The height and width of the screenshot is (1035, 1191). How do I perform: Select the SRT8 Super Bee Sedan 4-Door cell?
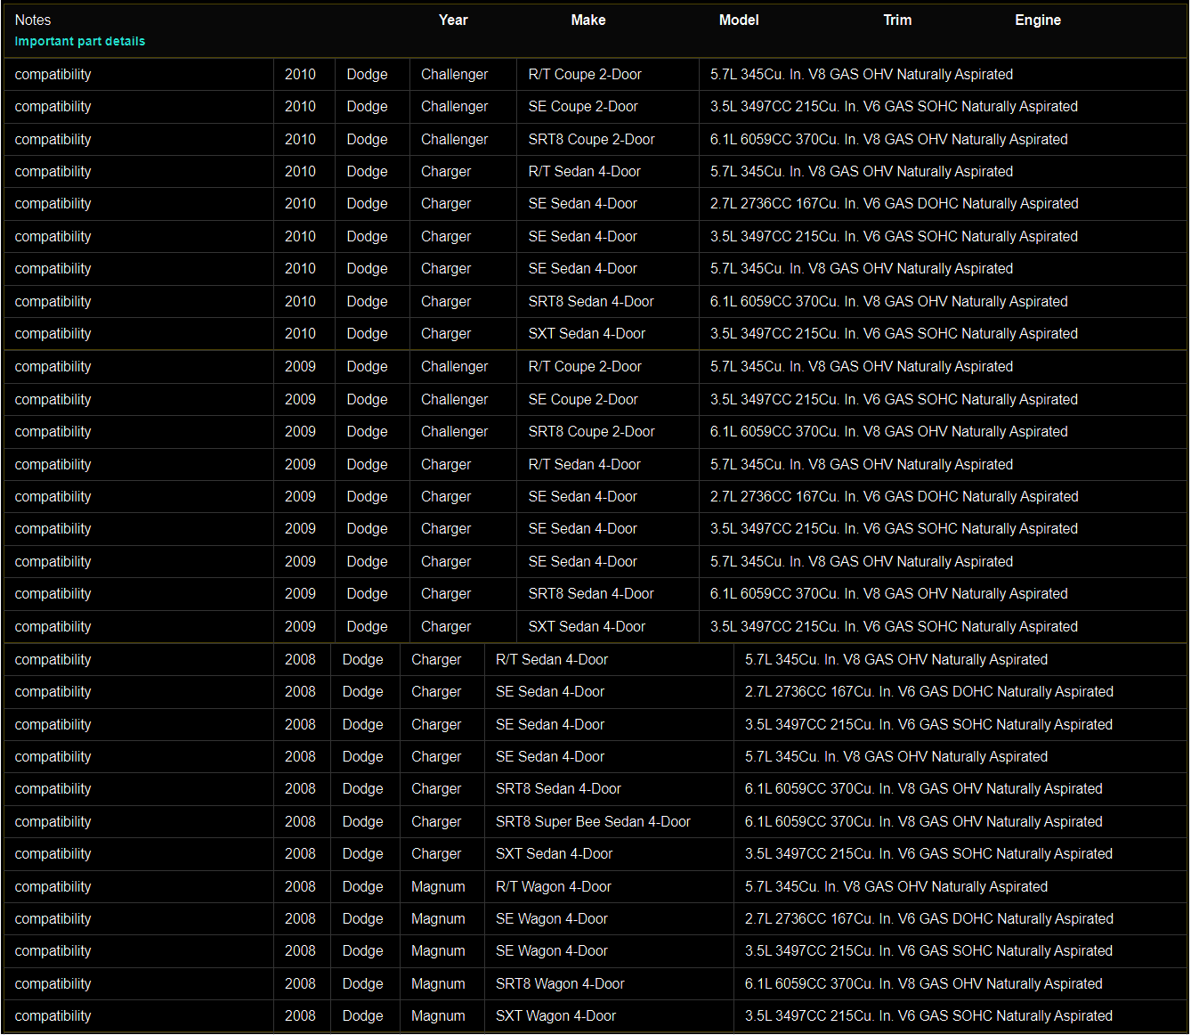click(593, 821)
